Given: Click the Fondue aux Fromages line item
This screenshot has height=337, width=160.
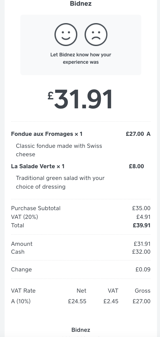Looking at the screenshot, I should click(47, 134).
